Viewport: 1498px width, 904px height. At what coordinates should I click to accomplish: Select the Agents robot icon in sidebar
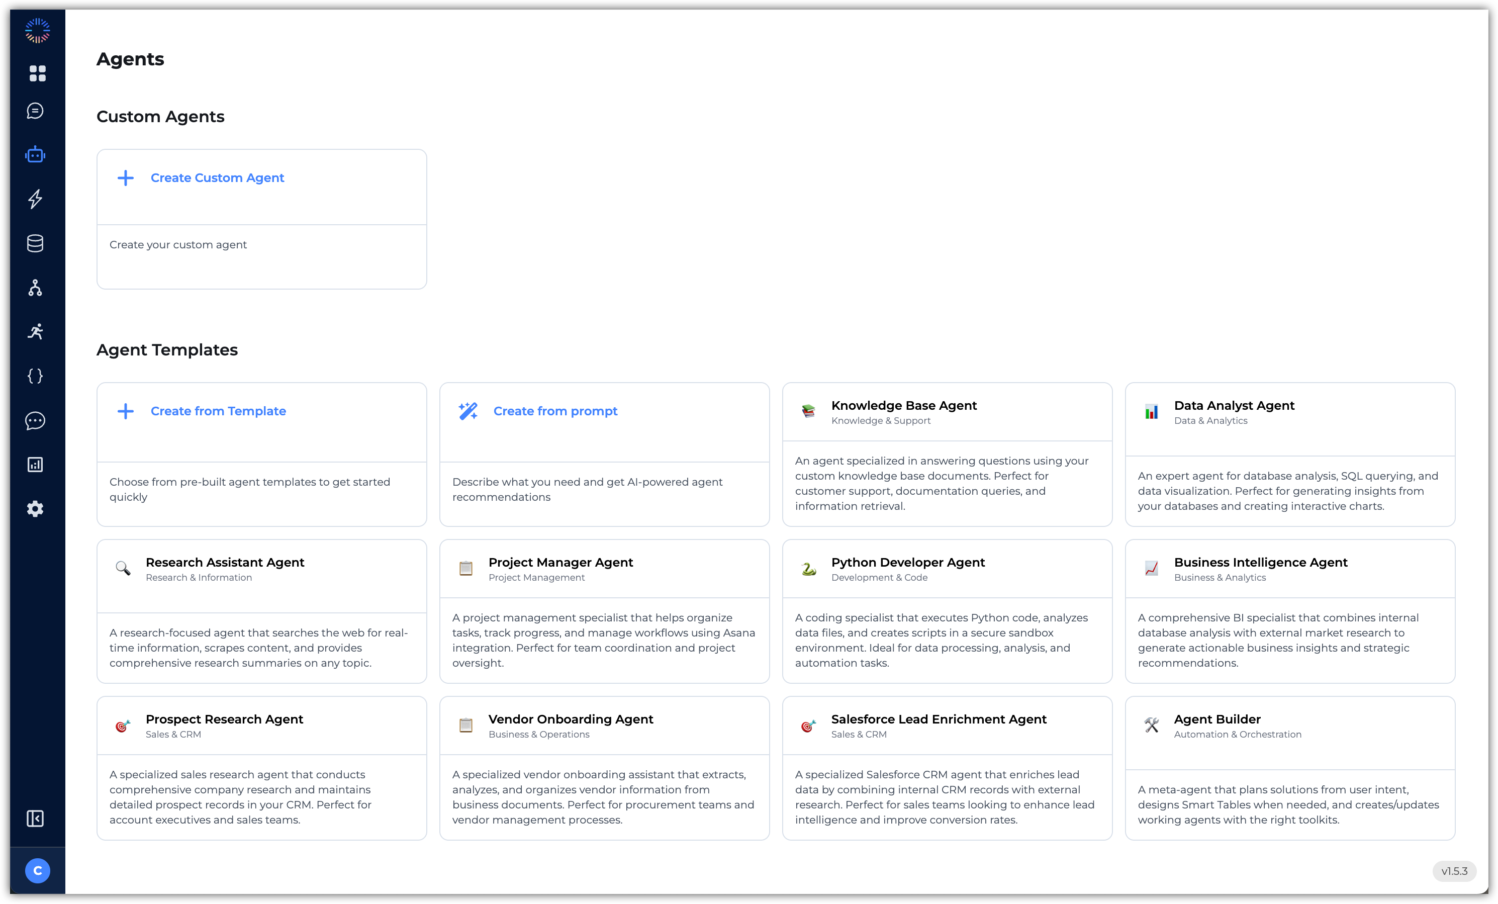(x=35, y=154)
